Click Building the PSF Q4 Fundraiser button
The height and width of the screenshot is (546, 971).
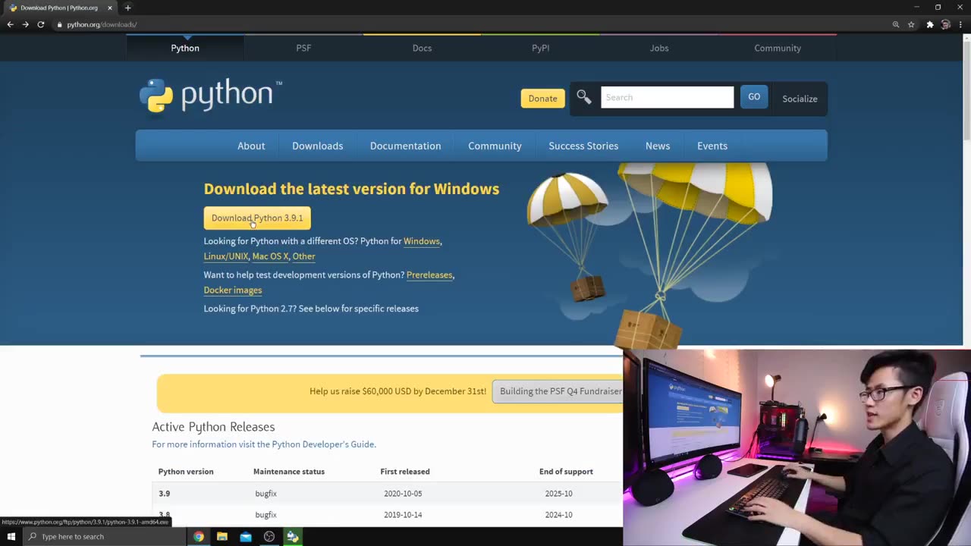(558, 391)
